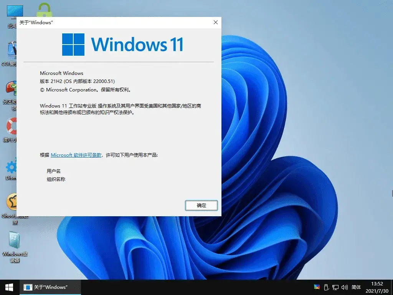393x295 pixels.
Task: Open the Windows安装器 desktop icon
Action: pyautogui.click(x=15, y=247)
